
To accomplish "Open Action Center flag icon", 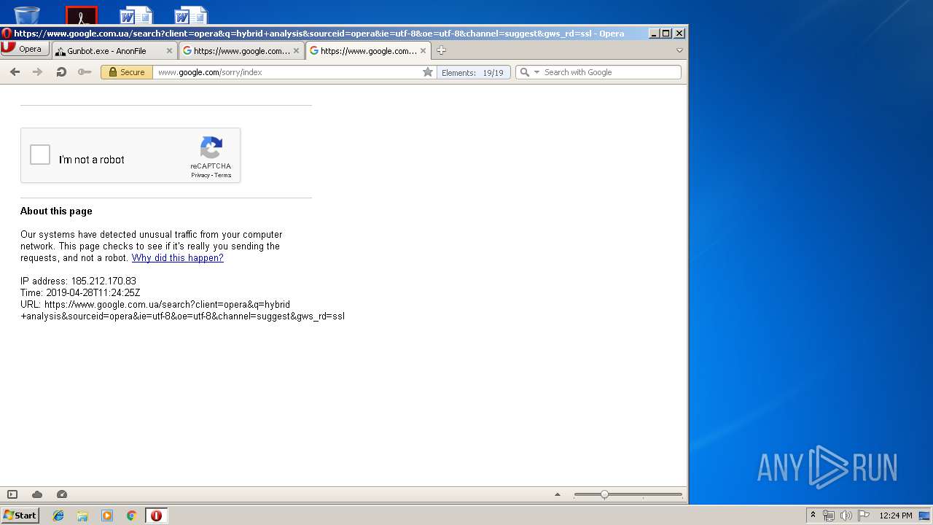I will point(864,516).
